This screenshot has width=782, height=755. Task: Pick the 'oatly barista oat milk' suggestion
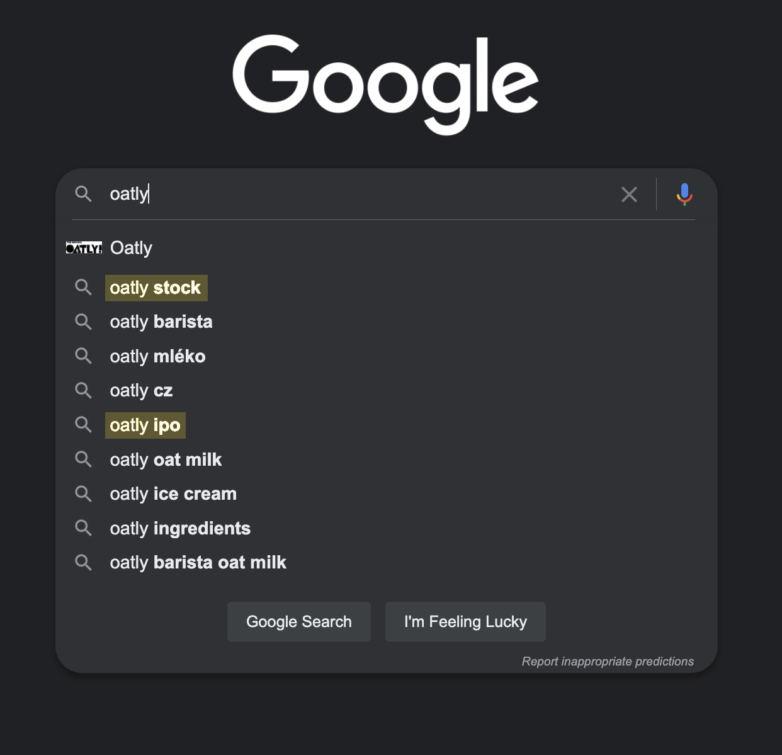(198, 562)
